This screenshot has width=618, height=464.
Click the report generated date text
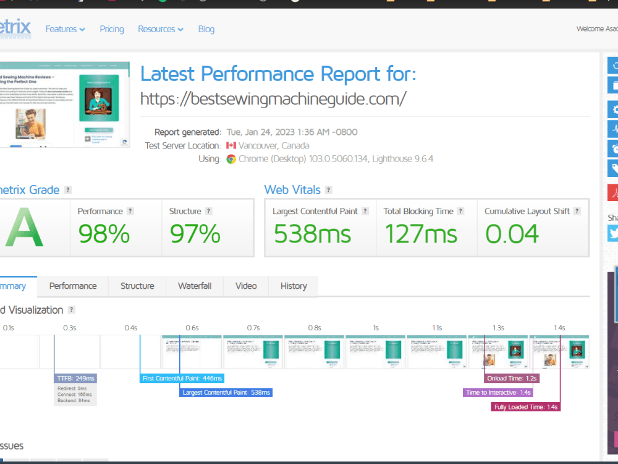point(292,132)
